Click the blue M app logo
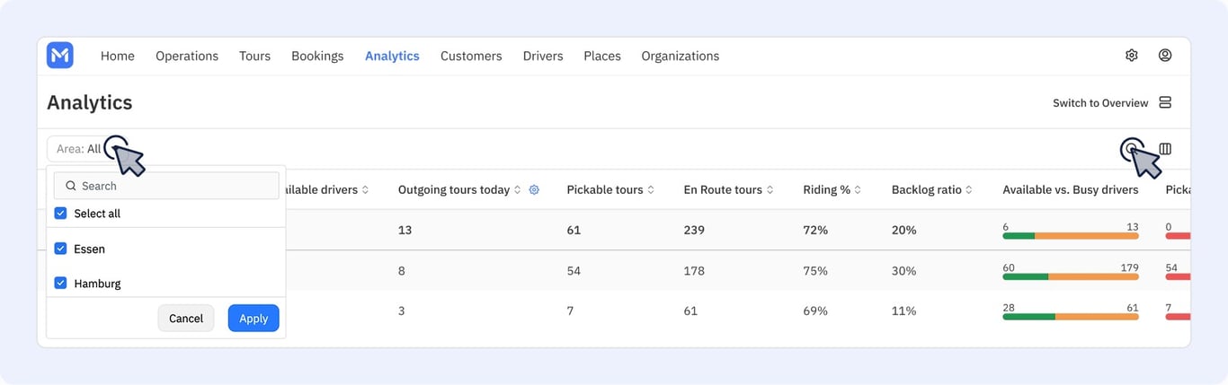1228x385 pixels. [x=60, y=56]
